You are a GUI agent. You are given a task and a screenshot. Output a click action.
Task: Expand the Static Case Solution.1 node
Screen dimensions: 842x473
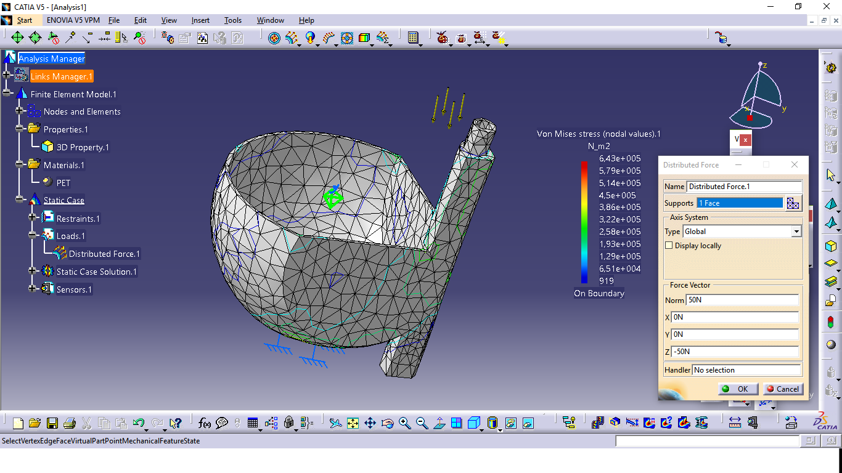(x=33, y=271)
